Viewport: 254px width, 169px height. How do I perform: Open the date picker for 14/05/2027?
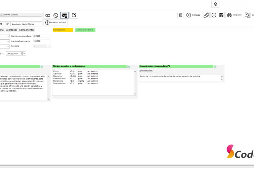(x=23, y=53)
